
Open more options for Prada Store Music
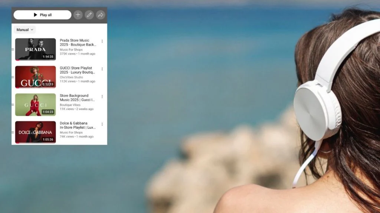pyautogui.click(x=102, y=41)
